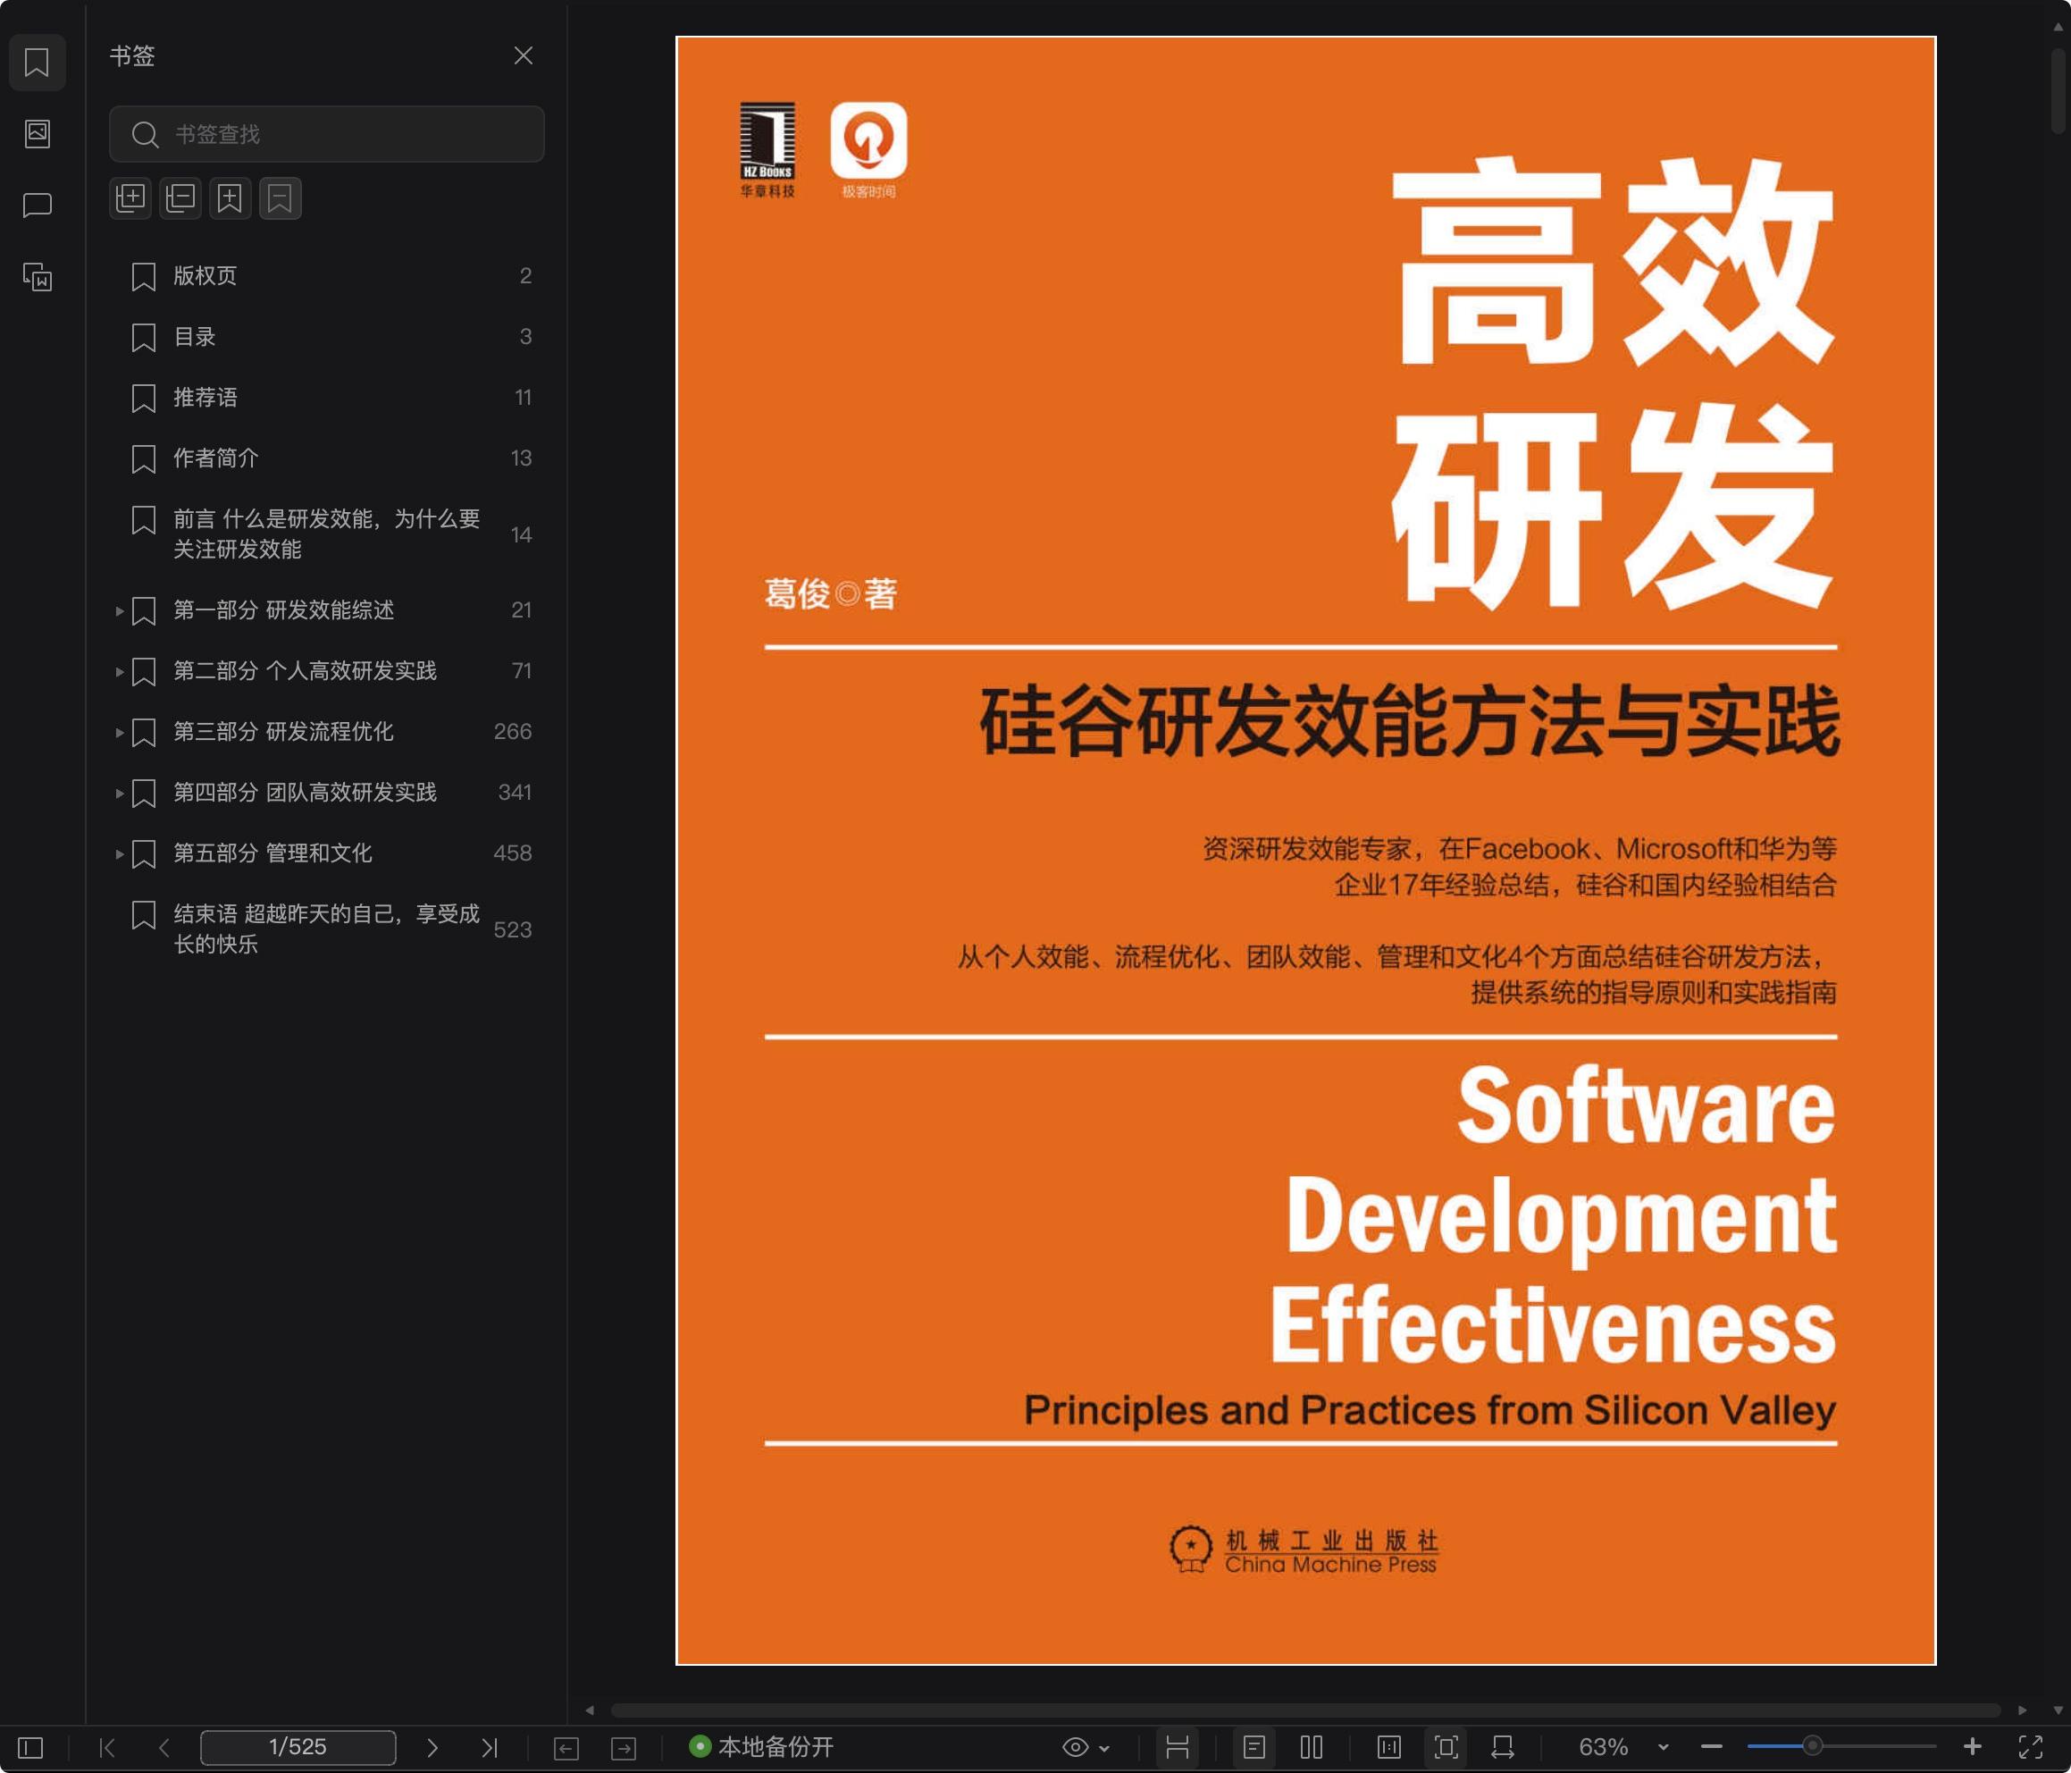Zoom out with the minus button
2071x1773 pixels.
coord(1711,1747)
